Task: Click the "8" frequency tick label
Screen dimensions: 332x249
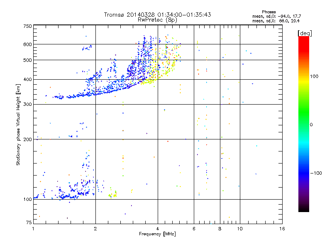Action: 220,229
